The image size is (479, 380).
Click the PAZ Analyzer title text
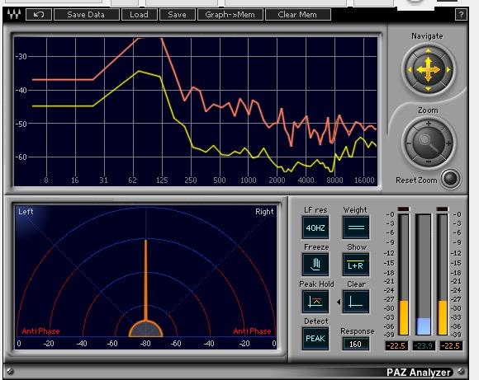pos(419,373)
